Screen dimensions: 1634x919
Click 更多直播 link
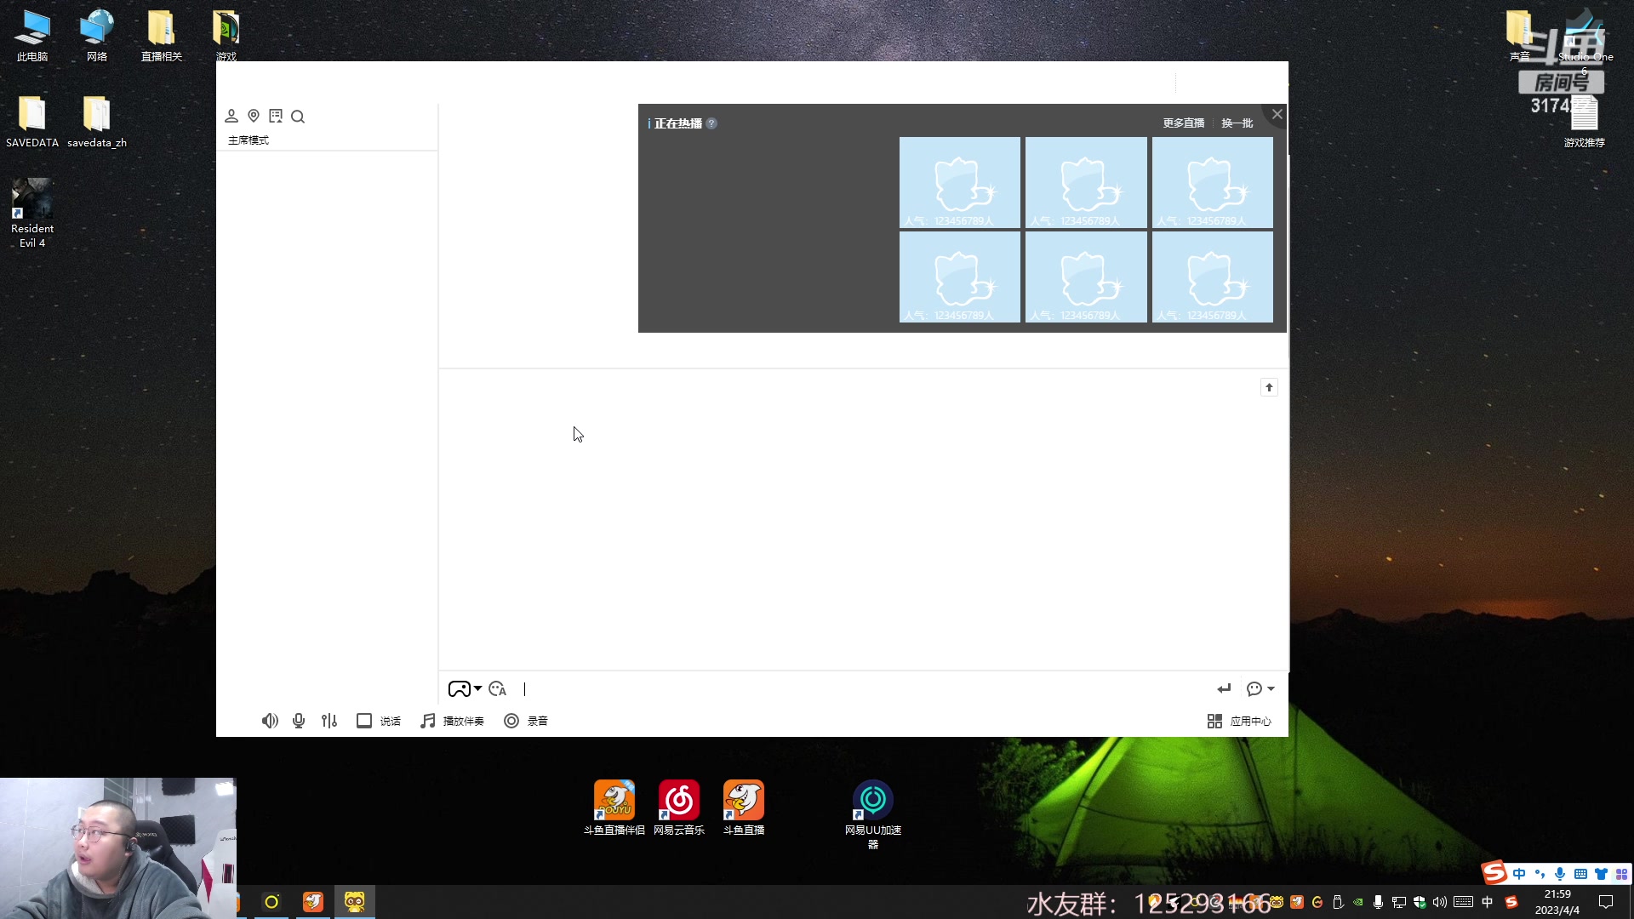point(1184,123)
